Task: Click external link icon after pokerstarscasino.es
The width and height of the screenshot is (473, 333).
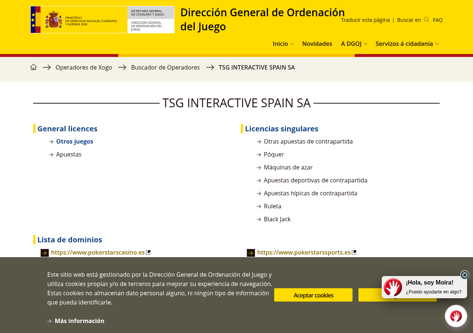Action: click(x=148, y=252)
